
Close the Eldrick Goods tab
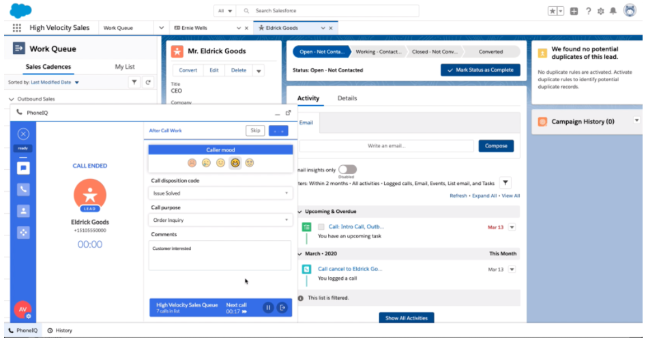tap(331, 28)
